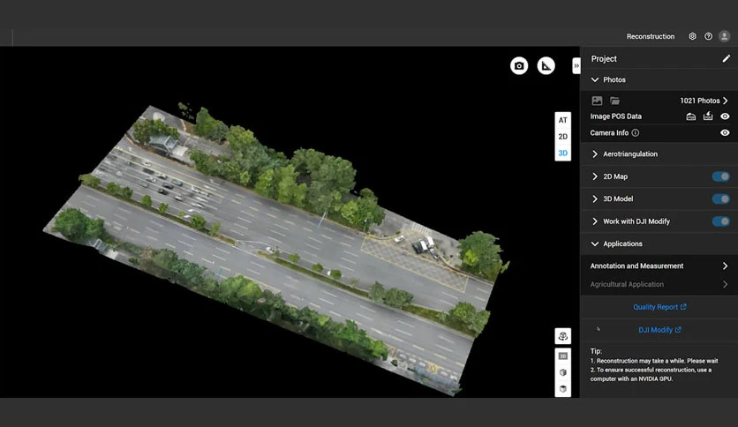The width and height of the screenshot is (738, 427).
Task: Select the Tip reconstruction text
Action: pos(654,365)
